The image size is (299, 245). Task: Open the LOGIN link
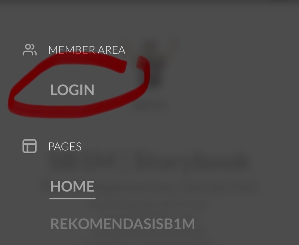72,90
